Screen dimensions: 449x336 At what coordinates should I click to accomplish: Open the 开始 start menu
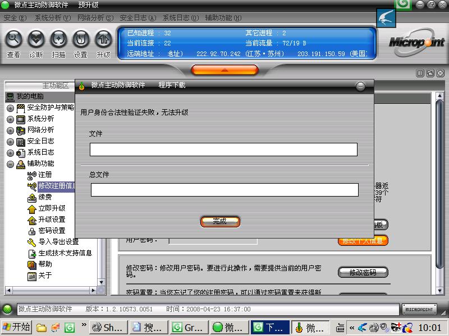coord(17,327)
